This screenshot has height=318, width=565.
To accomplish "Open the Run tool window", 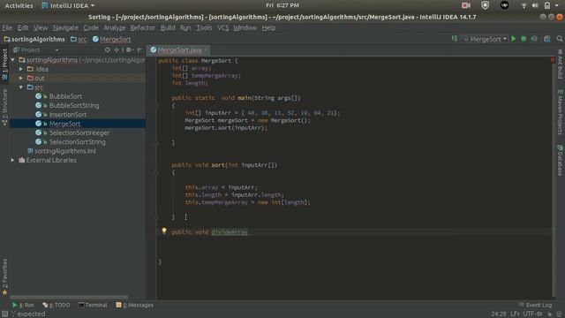I will pyautogui.click(x=23, y=305).
